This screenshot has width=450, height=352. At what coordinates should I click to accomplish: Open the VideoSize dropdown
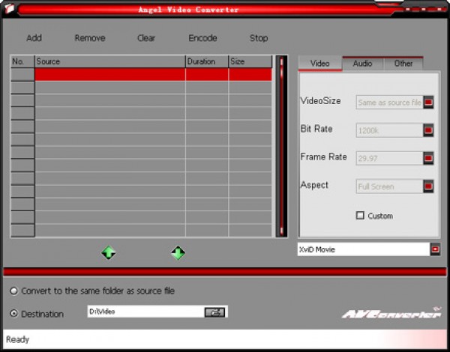coord(428,103)
